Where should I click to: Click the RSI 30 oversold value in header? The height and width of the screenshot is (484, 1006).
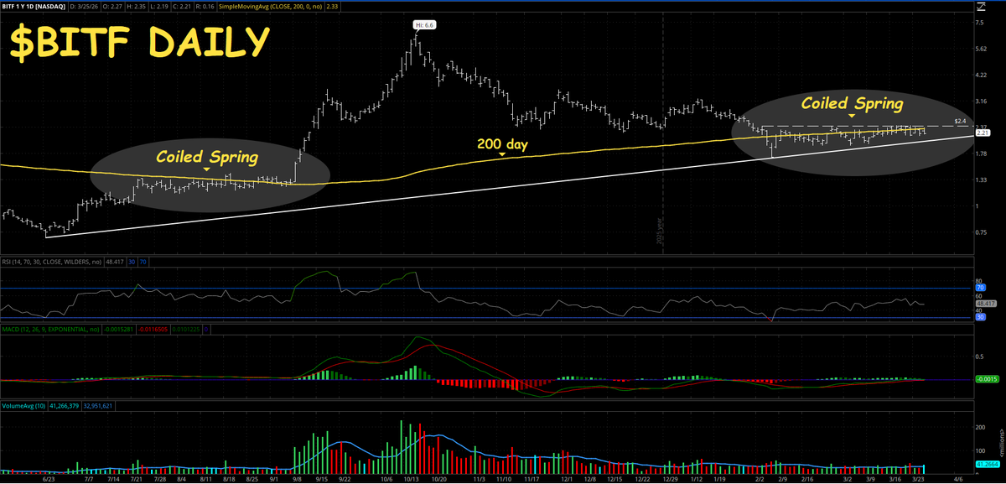click(132, 262)
